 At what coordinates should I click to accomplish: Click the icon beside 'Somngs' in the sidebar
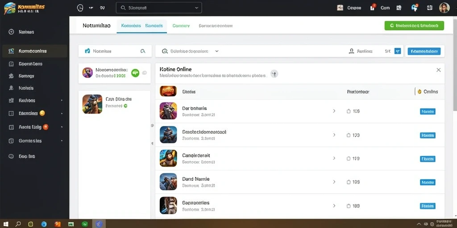[x=11, y=76]
